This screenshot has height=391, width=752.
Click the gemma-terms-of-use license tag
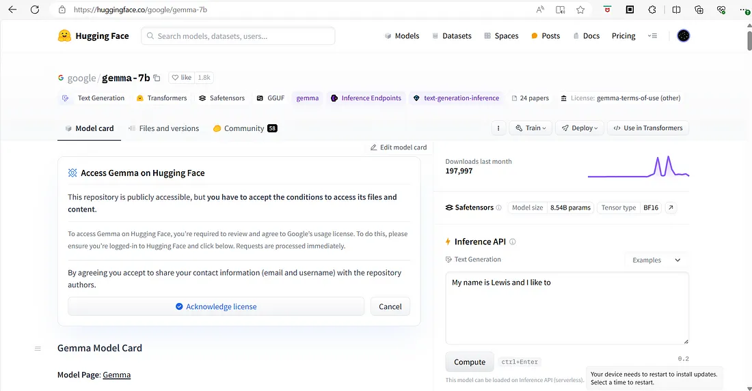pos(621,98)
